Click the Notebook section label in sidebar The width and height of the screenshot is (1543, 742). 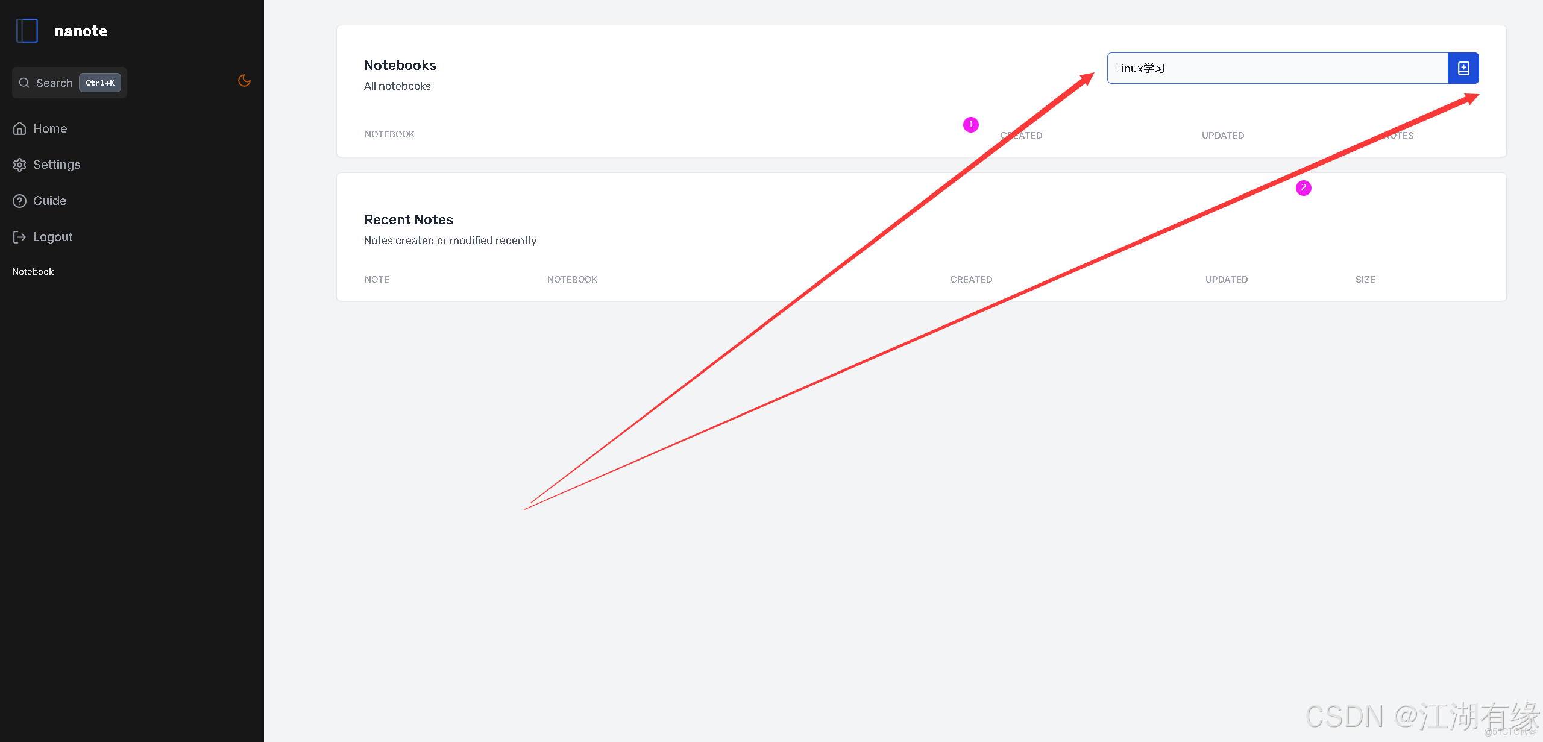click(x=33, y=272)
